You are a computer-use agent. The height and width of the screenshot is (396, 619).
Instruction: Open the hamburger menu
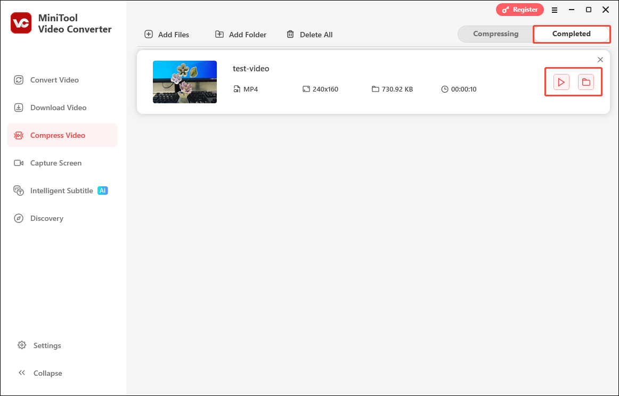(x=555, y=10)
